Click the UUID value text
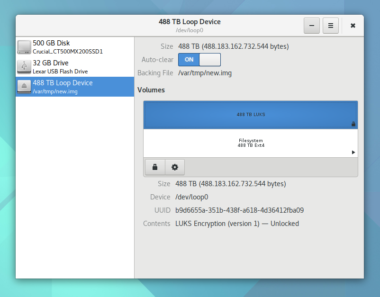 [239, 210]
